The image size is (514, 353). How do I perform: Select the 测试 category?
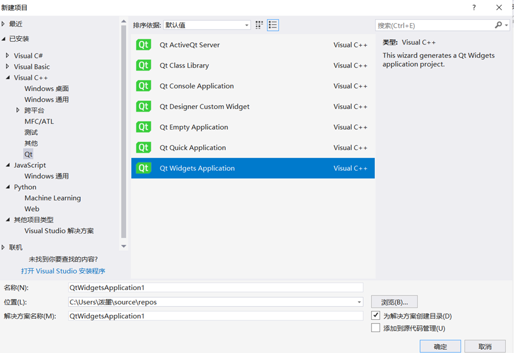pos(31,132)
